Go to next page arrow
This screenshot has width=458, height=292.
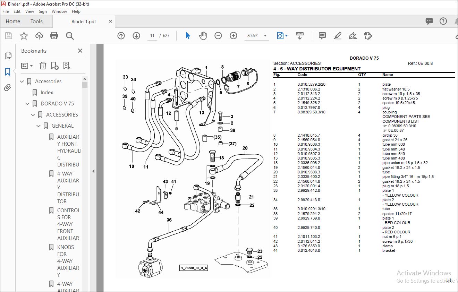tap(136, 36)
